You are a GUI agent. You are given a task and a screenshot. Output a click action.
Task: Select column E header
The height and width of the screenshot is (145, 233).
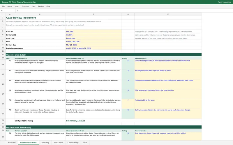pos(168,14)
